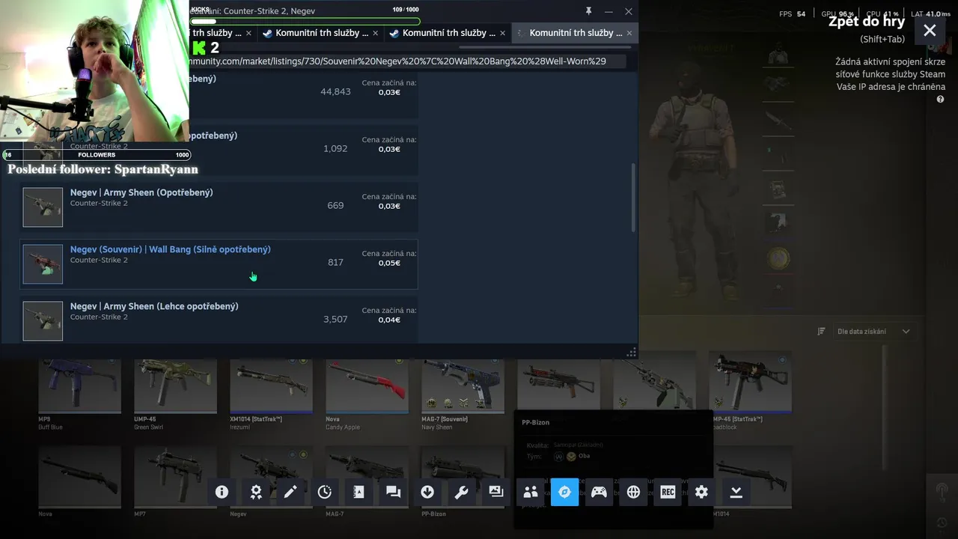Open the Negev | Army Sheen (Opotřebený) listing
Image resolution: width=958 pixels, height=539 pixels.
point(219,206)
